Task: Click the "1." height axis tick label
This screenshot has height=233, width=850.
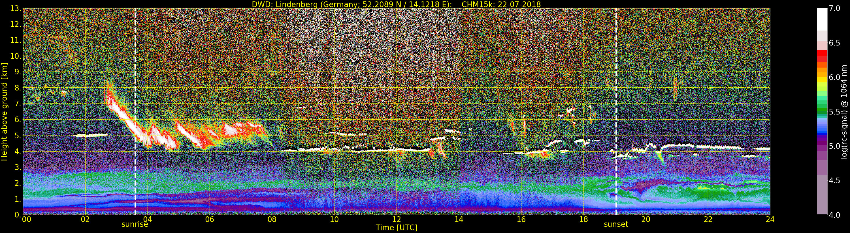Action: click(x=18, y=199)
